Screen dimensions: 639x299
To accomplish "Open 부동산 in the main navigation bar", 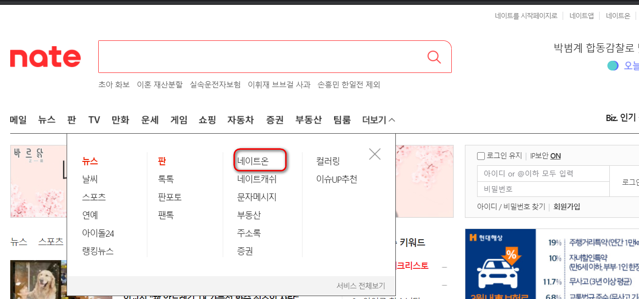I will [x=308, y=120].
